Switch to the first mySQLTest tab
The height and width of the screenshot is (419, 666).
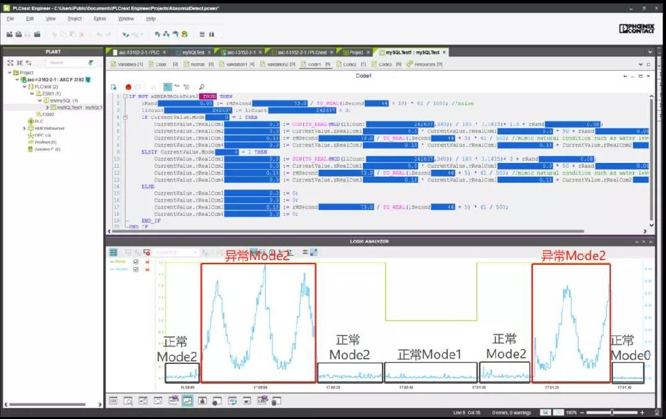pos(193,52)
